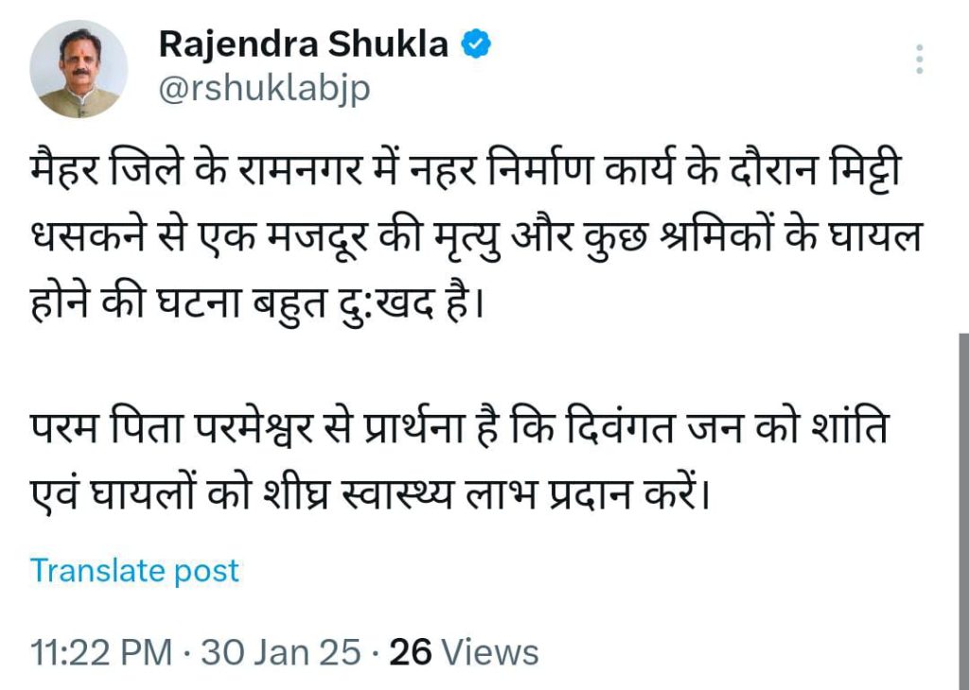Click the blue verified badge

pyautogui.click(x=474, y=43)
